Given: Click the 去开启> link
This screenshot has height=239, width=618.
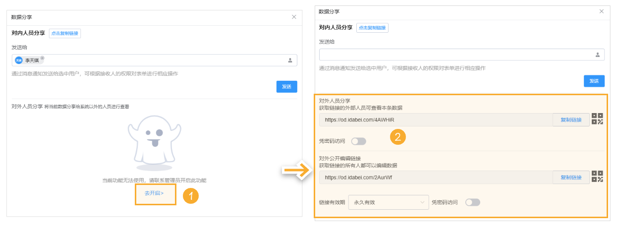Looking at the screenshot, I should pyautogui.click(x=154, y=193).
